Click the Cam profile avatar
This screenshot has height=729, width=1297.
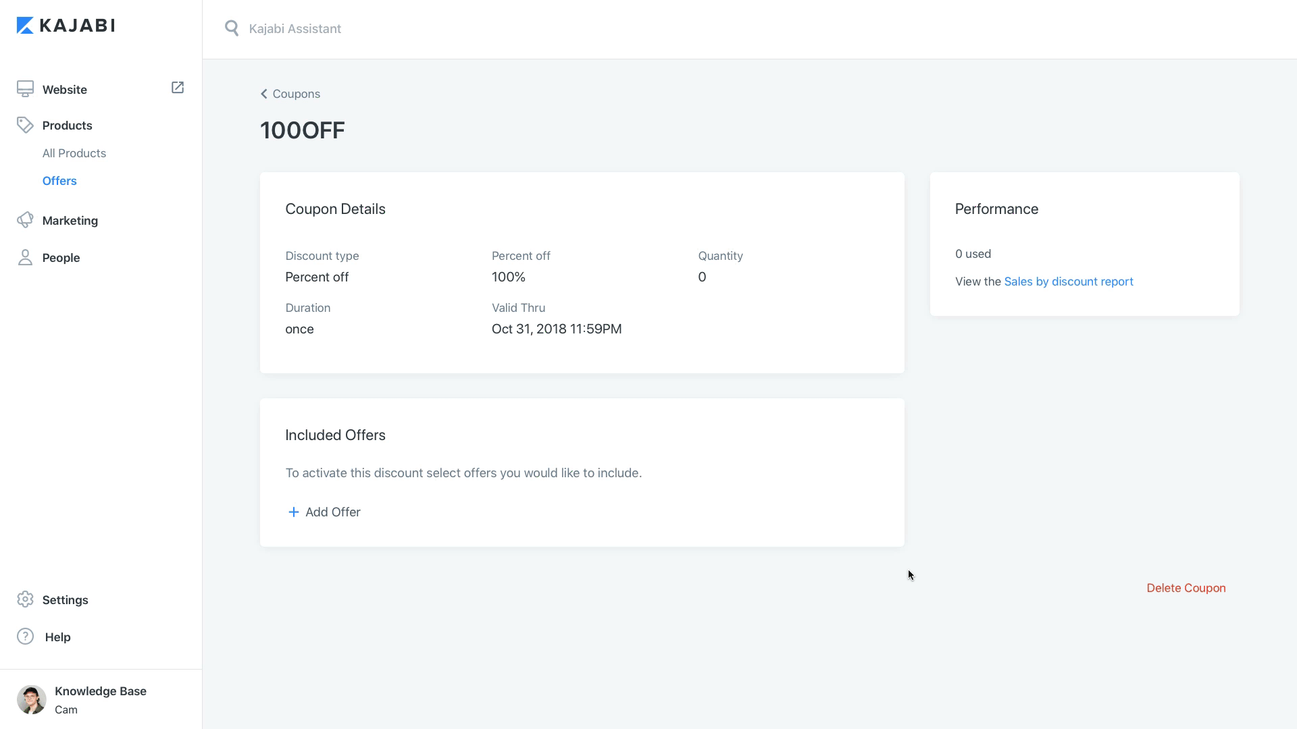point(32,700)
